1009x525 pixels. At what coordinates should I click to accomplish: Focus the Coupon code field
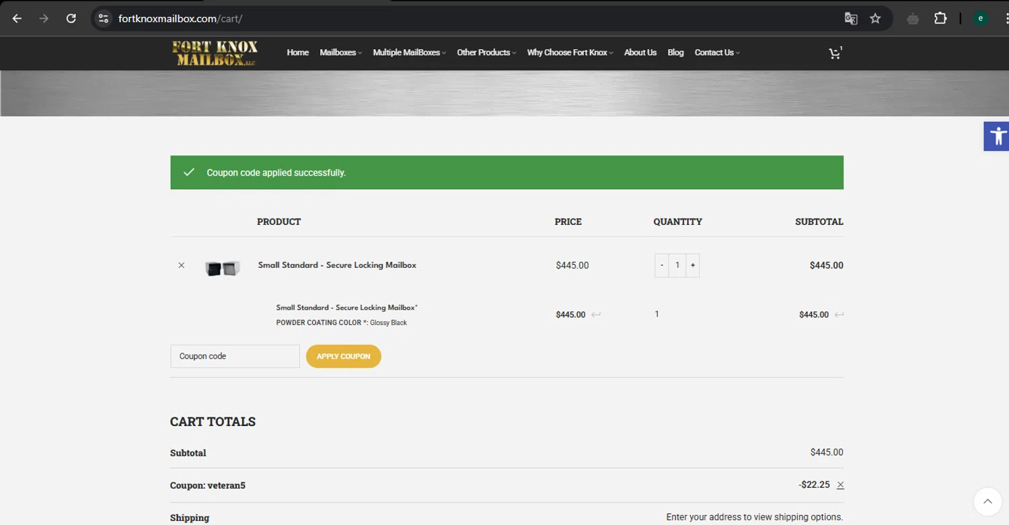pos(235,356)
